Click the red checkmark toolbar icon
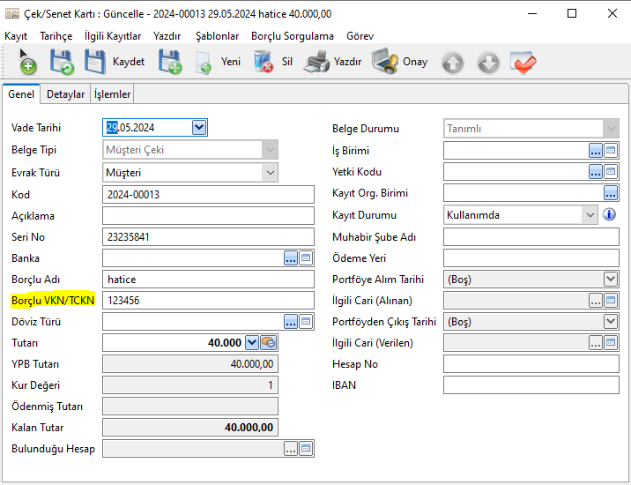Image resolution: width=631 pixels, height=485 pixels. 523,63
